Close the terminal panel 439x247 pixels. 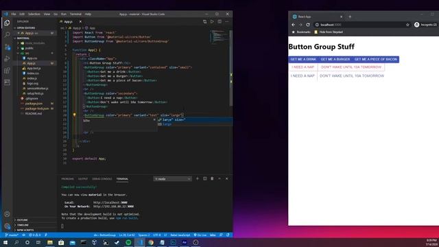click(227, 178)
